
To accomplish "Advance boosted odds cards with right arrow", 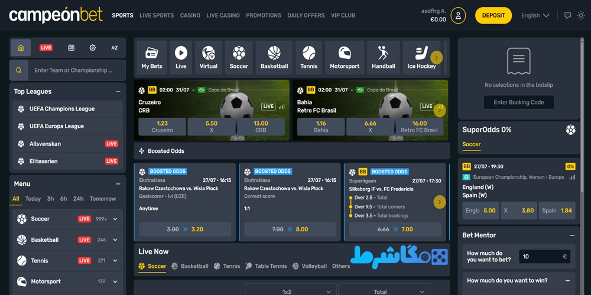I will point(440,202).
